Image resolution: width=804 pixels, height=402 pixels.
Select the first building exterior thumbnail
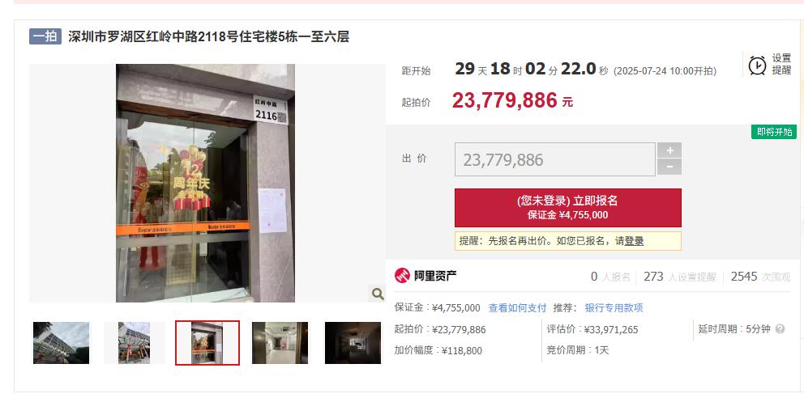(61, 343)
